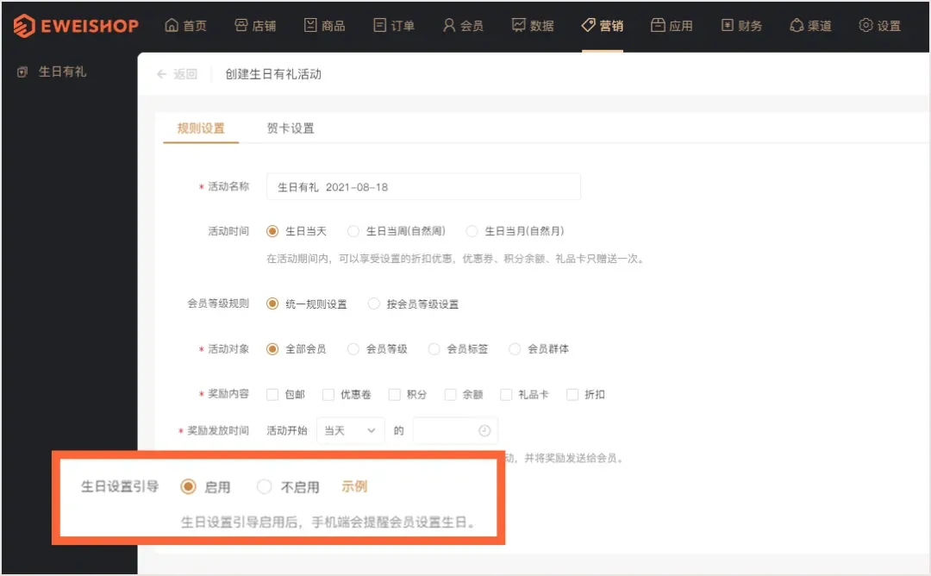The width and height of the screenshot is (931, 576).
Task: Select the 订单 orders icon
Action: [378, 25]
